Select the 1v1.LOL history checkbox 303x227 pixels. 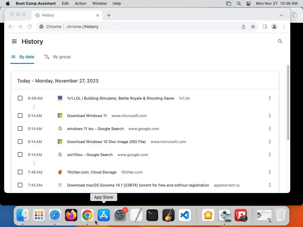click(x=20, y=98)
